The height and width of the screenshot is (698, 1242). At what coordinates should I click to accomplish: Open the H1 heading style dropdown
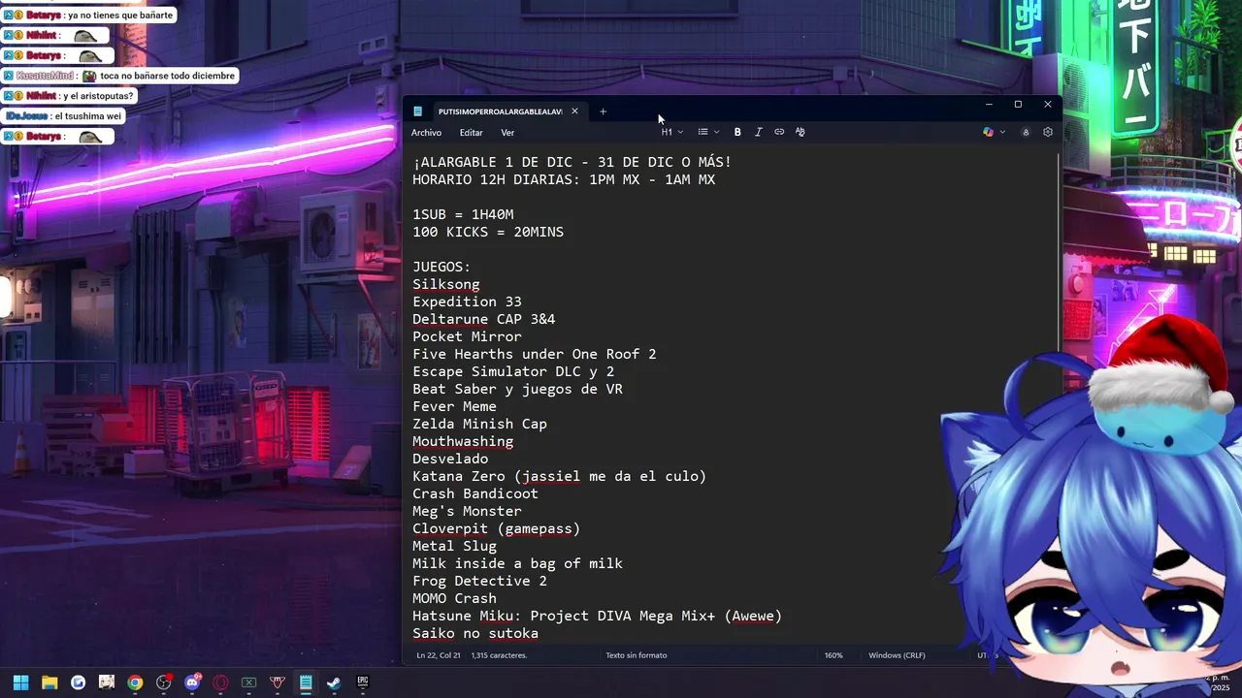pyautogui.click(x=671, y=132)
